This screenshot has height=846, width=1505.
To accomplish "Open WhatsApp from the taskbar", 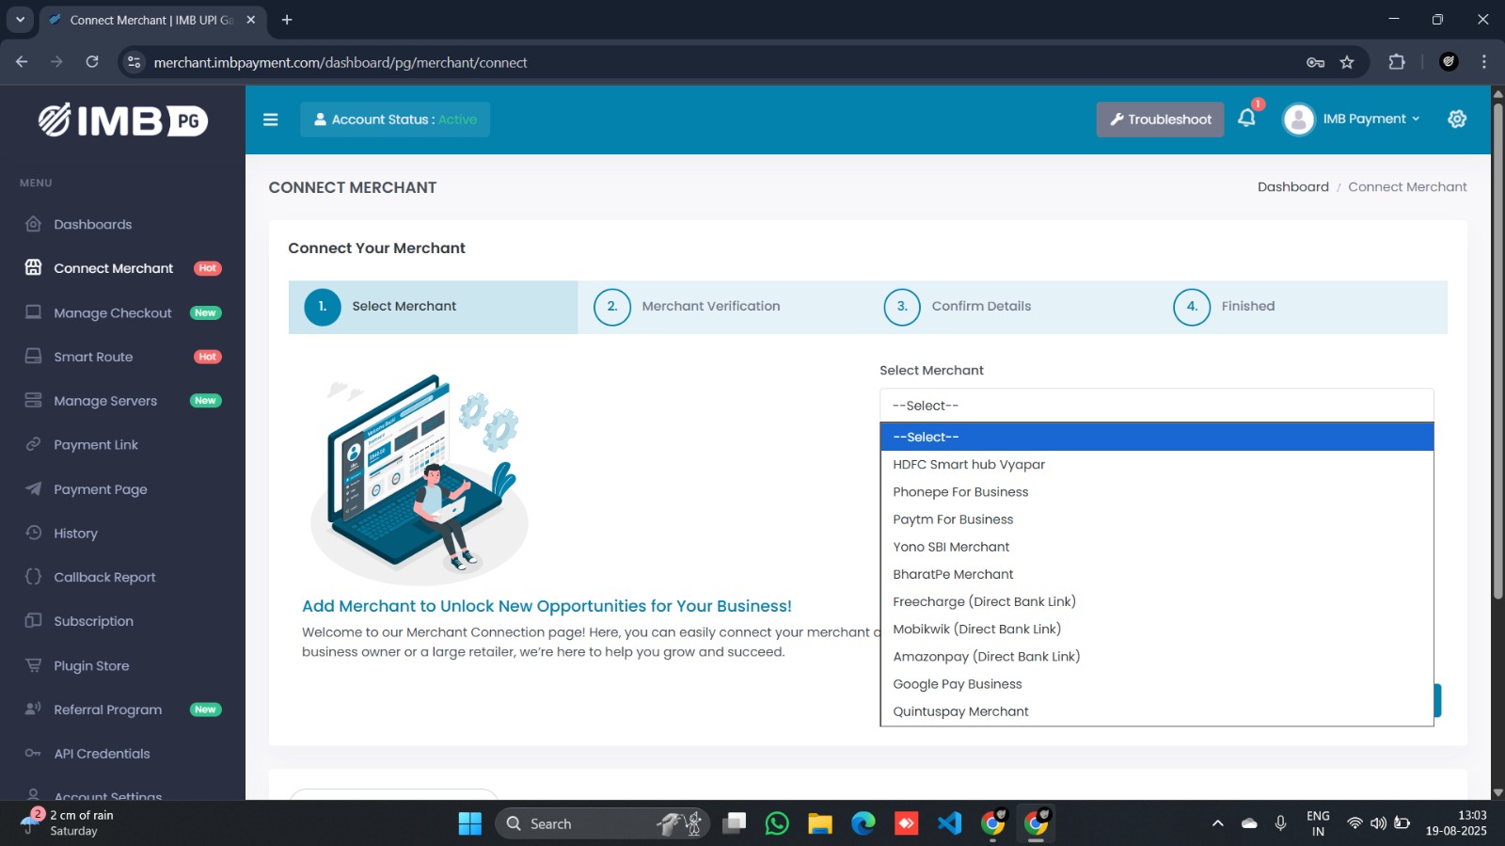I will 777,823.
